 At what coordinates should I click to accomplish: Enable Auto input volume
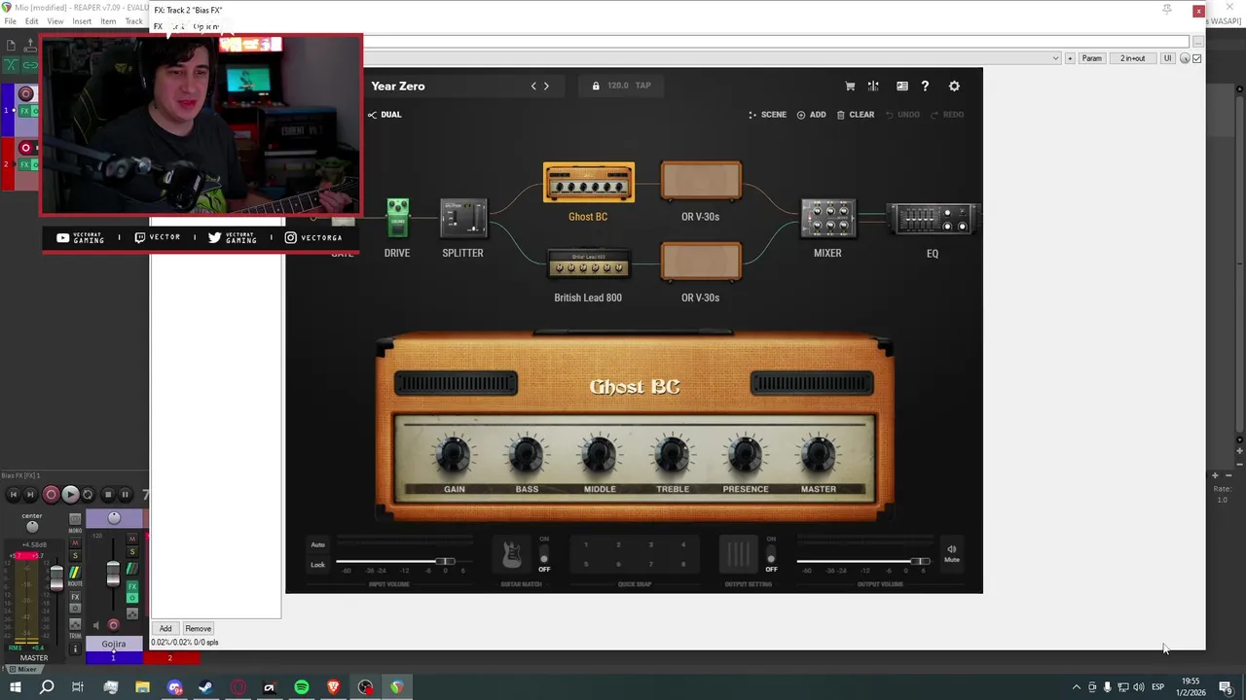tap(317, 544)
